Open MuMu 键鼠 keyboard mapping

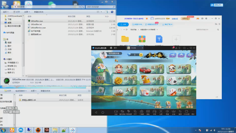coord(148,112)
